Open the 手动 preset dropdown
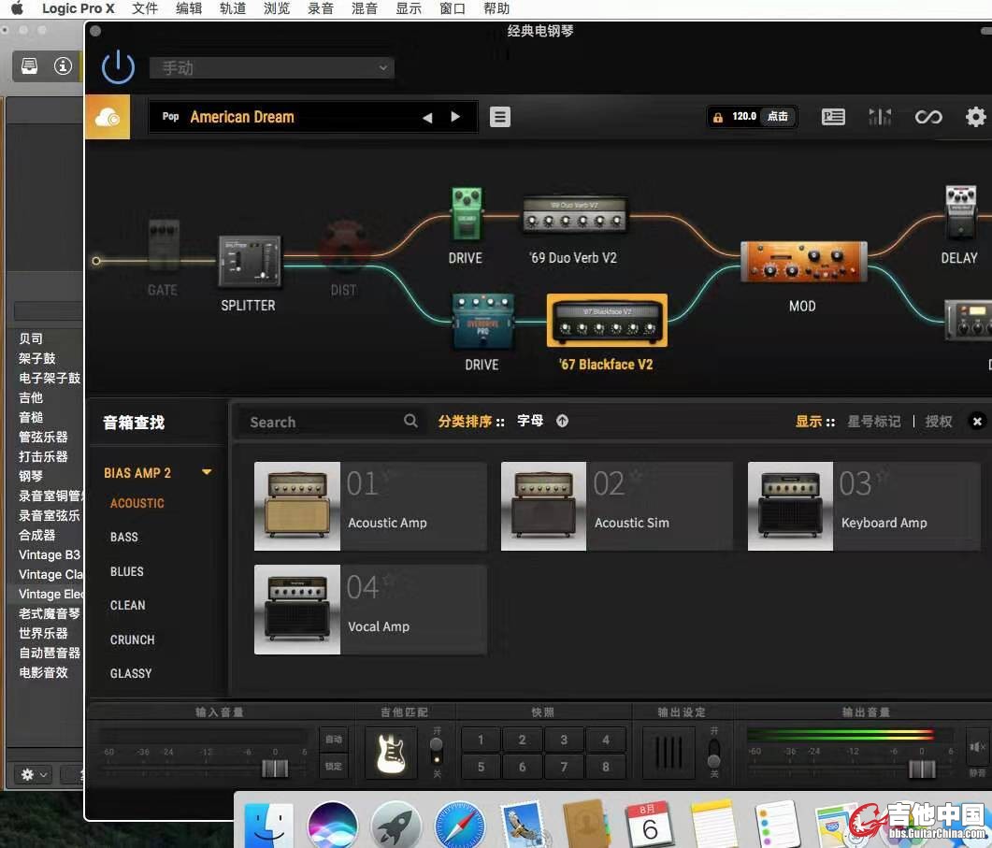Viewport: 992px width, 848px height. coord(271,68)
